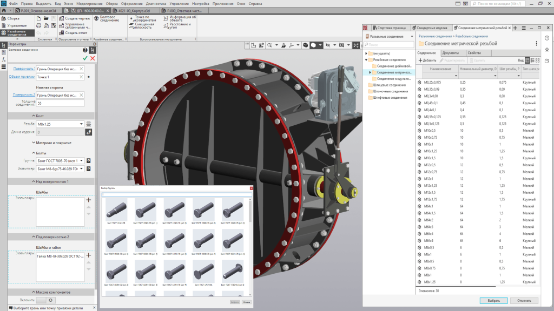This screenshot has width=554, height=311.
Task: Expand the Материал и покрытие section
Action: point(51,143)
